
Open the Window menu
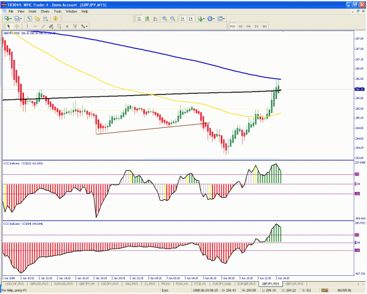72,11
